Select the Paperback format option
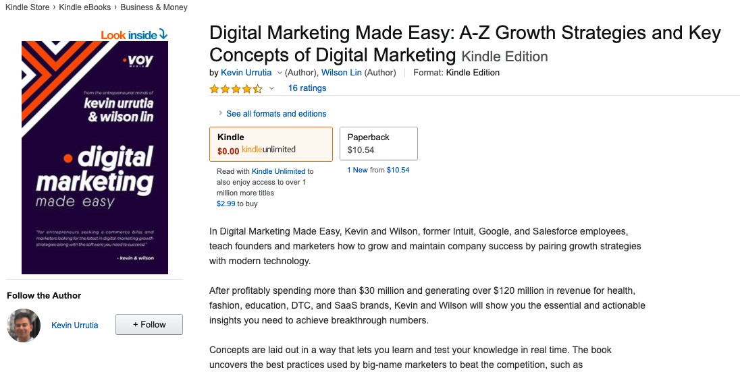 pos(379,143)
